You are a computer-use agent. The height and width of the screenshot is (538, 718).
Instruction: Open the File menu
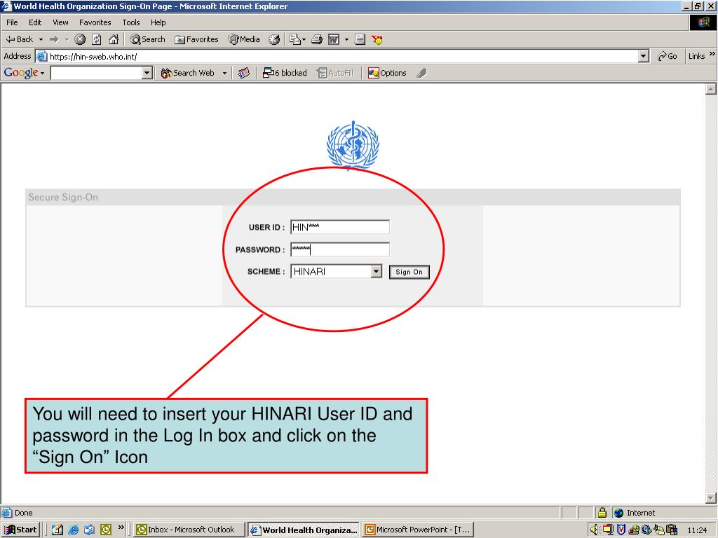tap(12, 22)
